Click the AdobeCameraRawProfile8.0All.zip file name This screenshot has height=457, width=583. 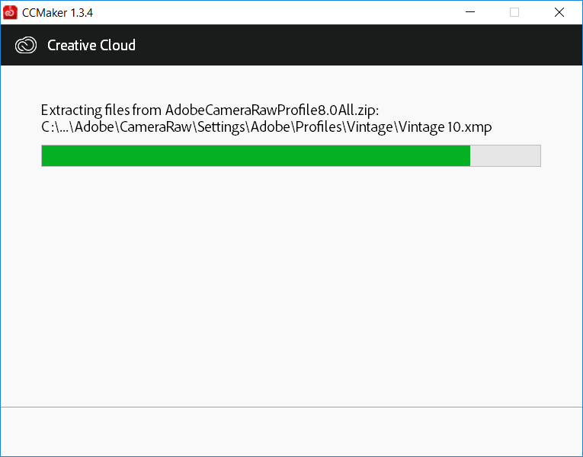[272, 110]
